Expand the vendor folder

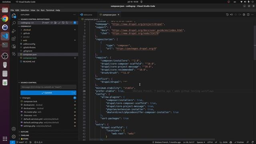pos(26,37)
